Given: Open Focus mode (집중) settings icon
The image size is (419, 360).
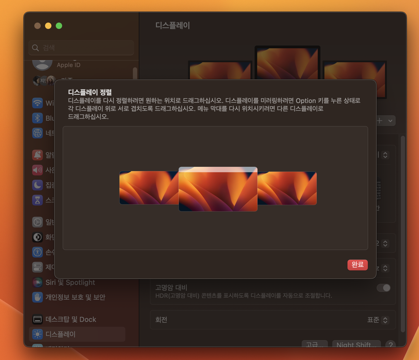Looking at the screenshot, I should click(38, 185).
